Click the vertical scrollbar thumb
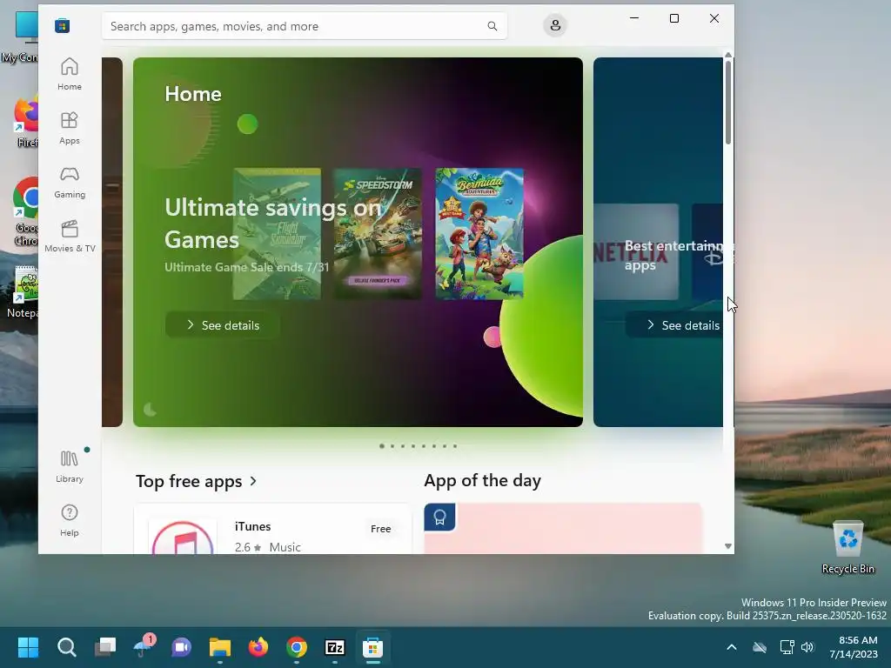This screenshot has width=891, height=668. coord(728,102)
